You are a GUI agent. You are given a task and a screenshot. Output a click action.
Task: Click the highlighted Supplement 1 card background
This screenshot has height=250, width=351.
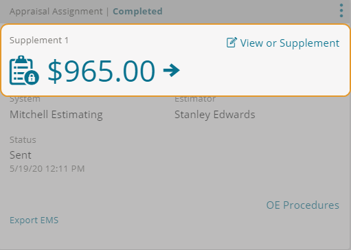coord(175,60)
